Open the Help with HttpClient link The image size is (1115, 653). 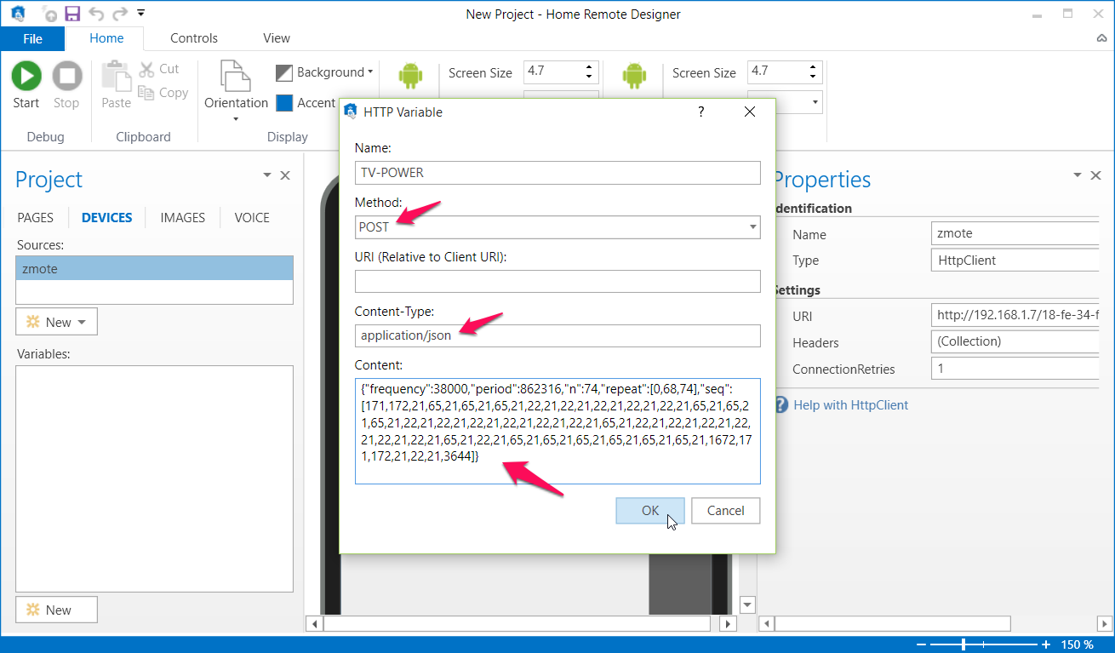[850, 405]
